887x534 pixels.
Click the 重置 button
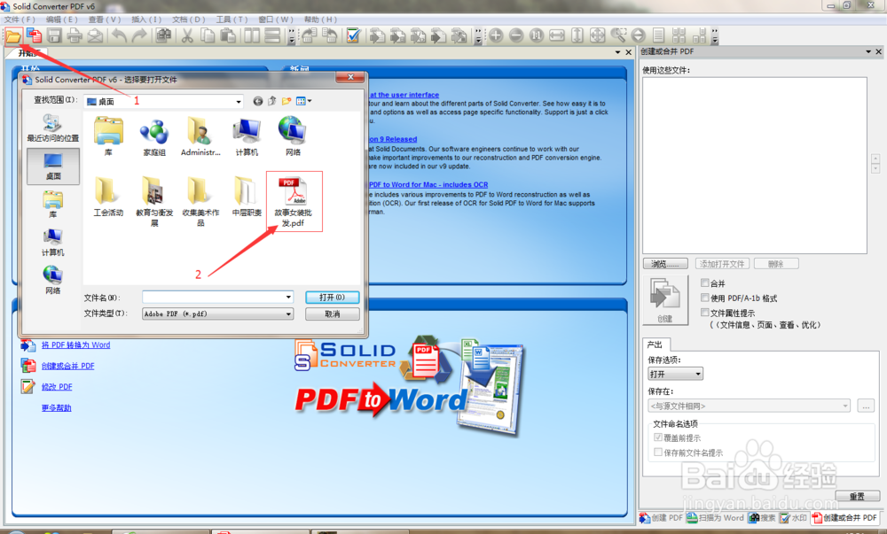click(857, 496)
